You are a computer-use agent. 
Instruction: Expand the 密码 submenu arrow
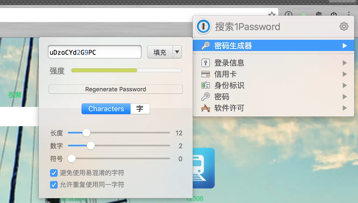345,97
